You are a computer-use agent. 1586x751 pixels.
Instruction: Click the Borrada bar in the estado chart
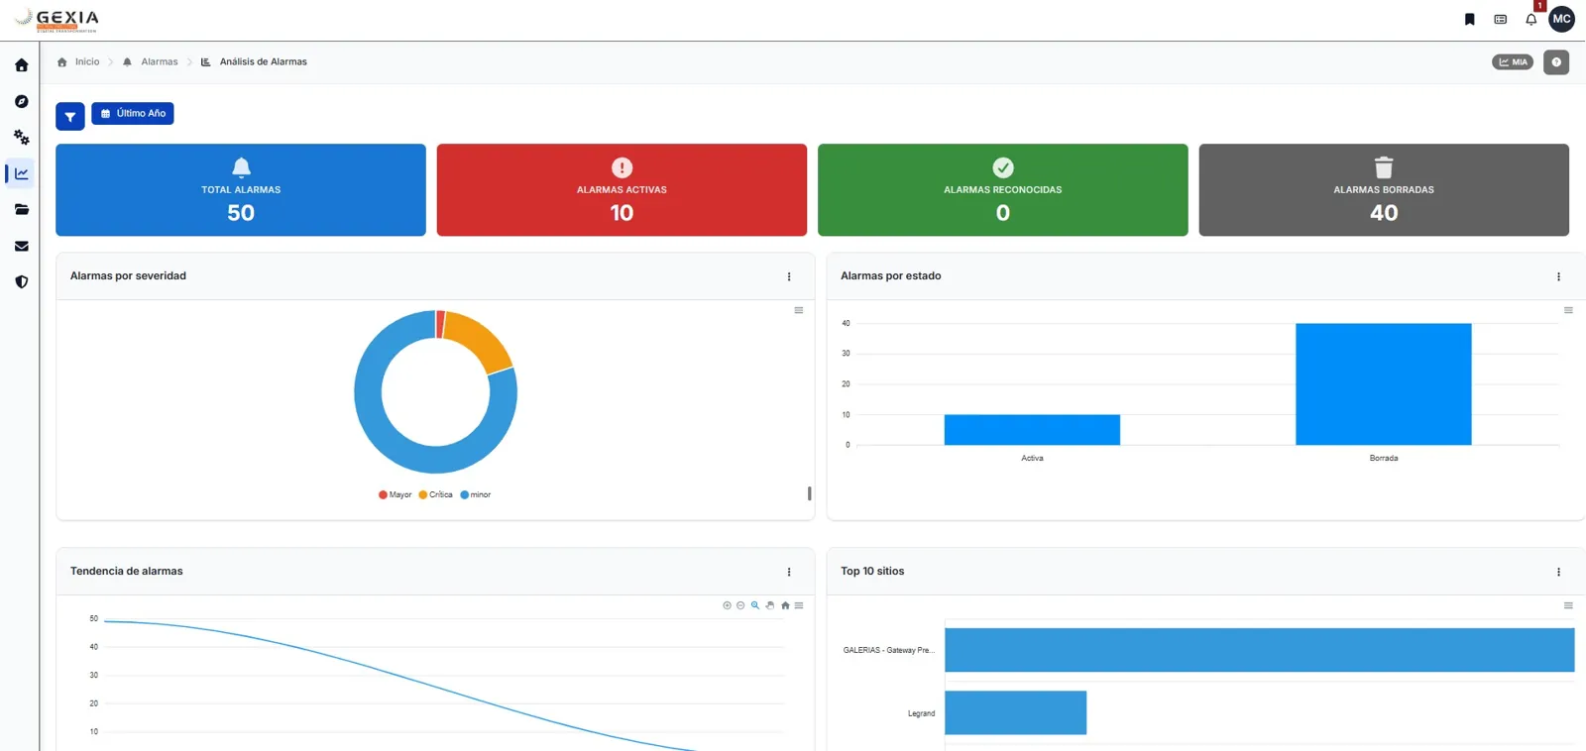click(x=1384, y=384)
